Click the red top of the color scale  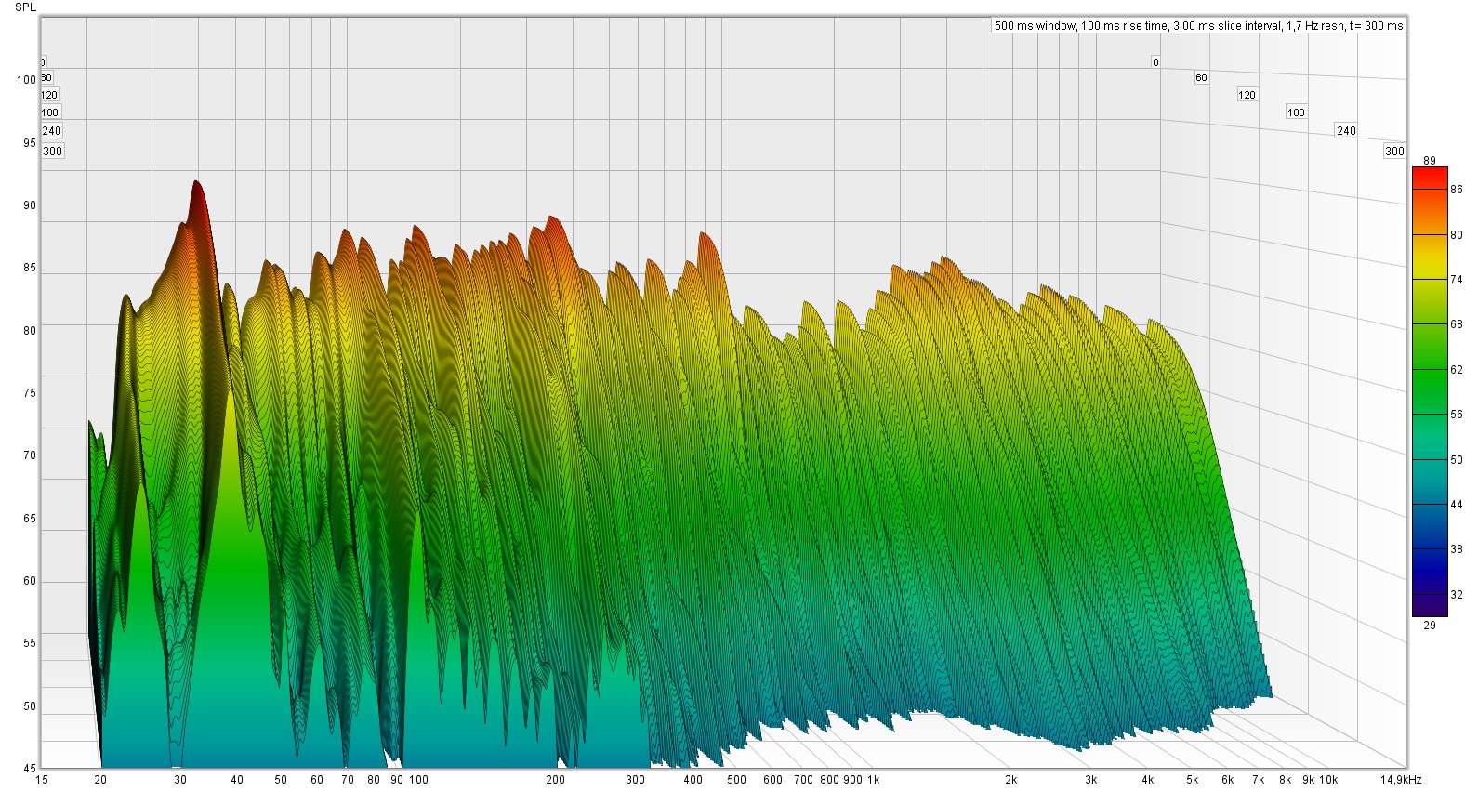(x=1430, y=177)
